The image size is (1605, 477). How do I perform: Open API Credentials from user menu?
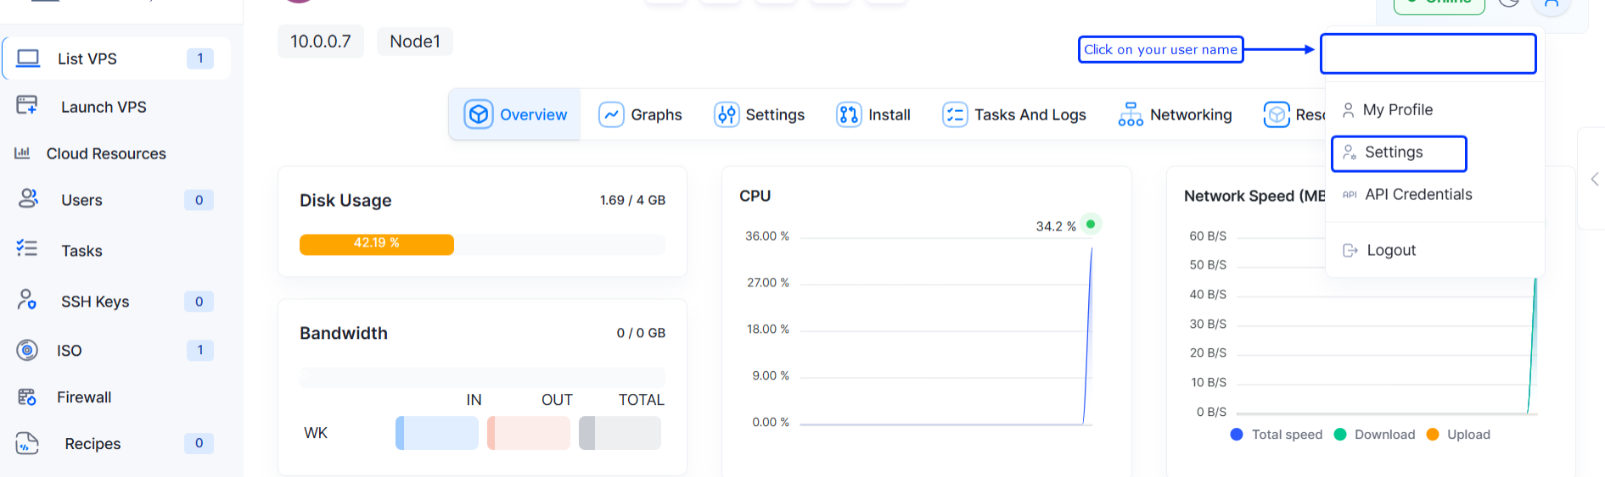[x=1417, y=195]
